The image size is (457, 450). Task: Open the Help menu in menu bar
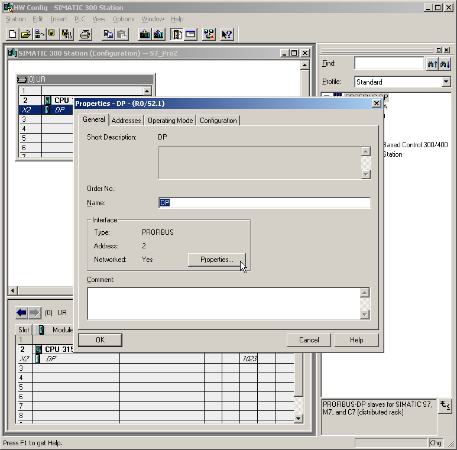(x=177, y=19)
